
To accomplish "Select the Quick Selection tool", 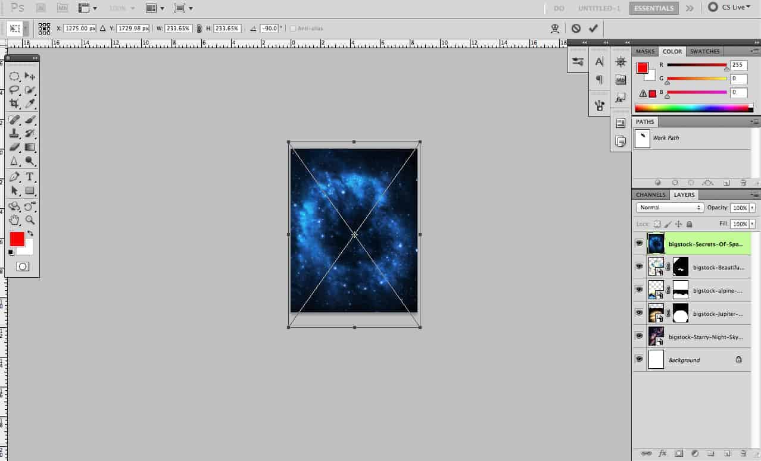I will 30,90.
